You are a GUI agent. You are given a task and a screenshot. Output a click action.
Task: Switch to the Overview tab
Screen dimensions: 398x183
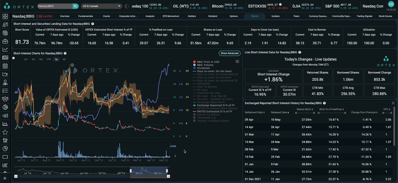65,16
